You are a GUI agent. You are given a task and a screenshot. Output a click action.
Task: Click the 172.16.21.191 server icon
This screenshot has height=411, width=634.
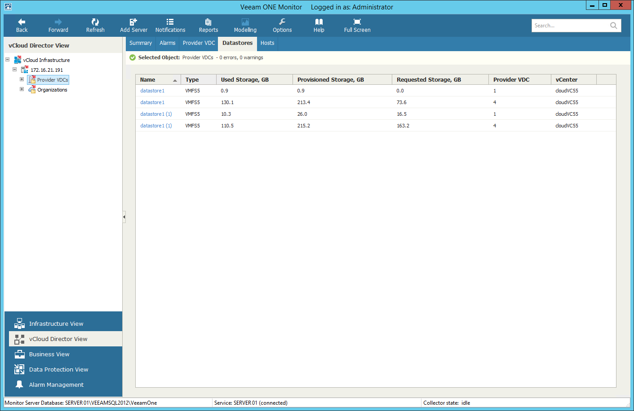[x=25, y=70]
